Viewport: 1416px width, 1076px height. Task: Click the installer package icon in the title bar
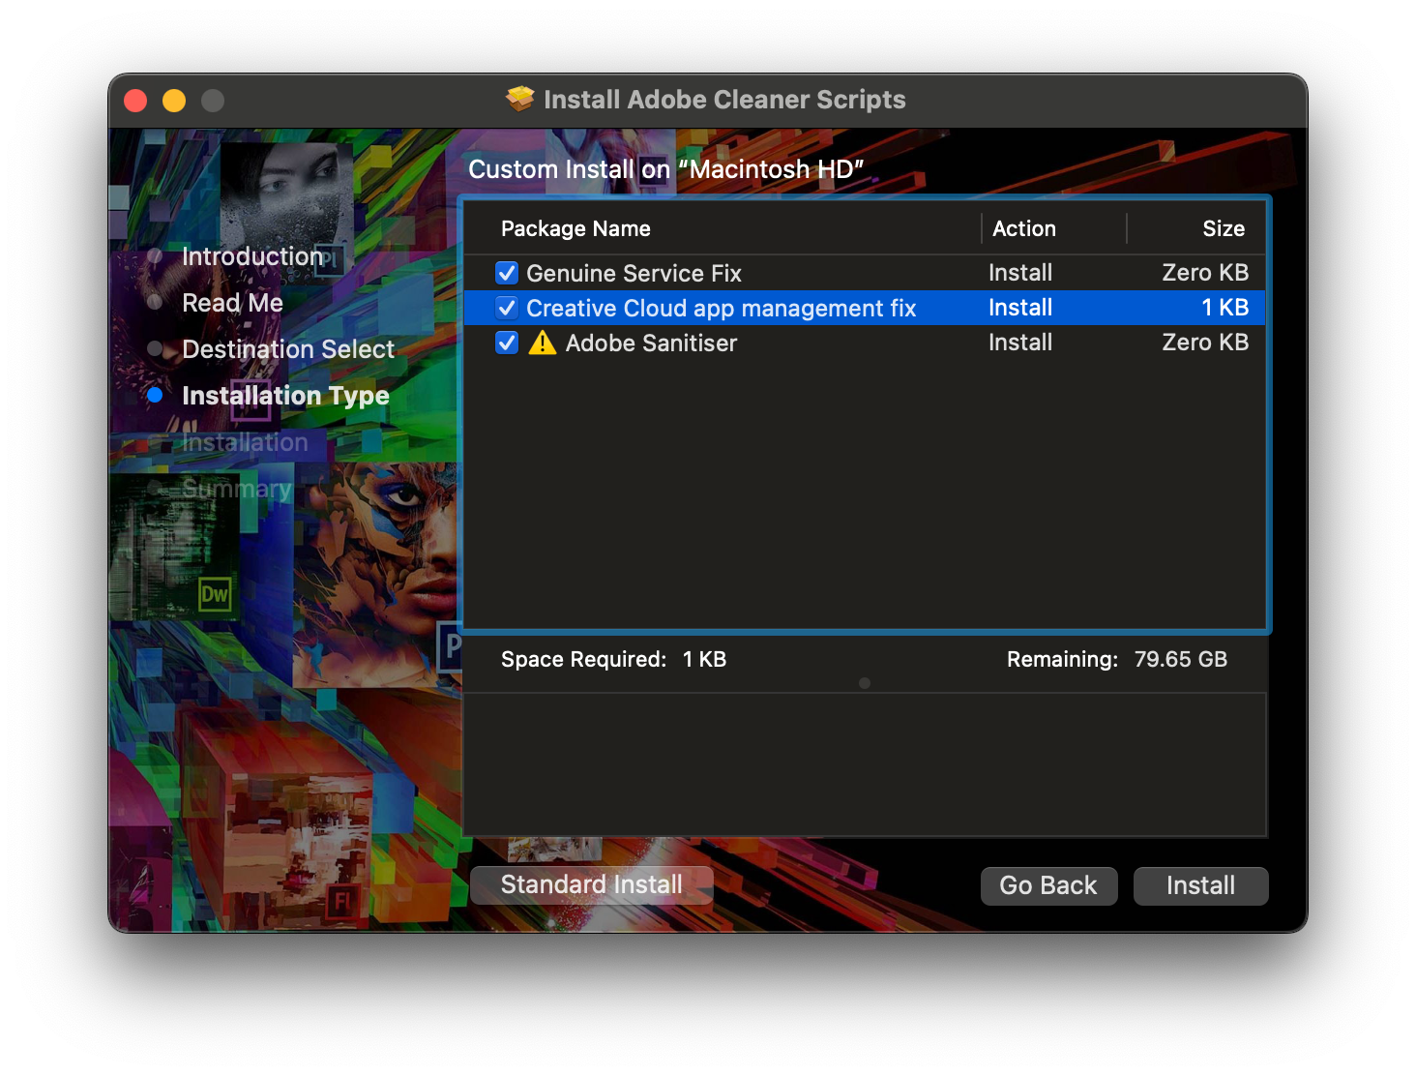(x=520, y=99)
